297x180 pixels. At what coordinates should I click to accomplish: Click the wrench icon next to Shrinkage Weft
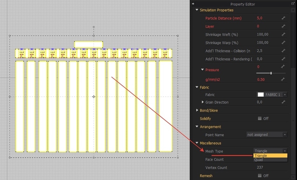(x=283, y=34)
